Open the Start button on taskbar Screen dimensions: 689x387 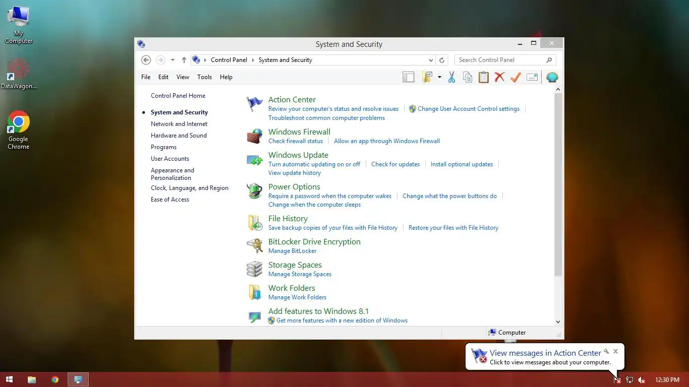(9, 379)
